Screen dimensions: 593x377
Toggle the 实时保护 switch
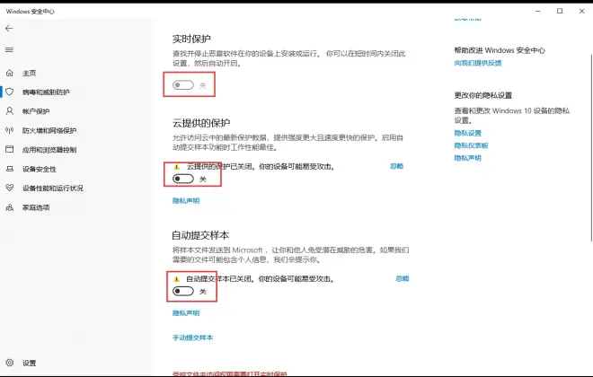click(x=183, y=85)
